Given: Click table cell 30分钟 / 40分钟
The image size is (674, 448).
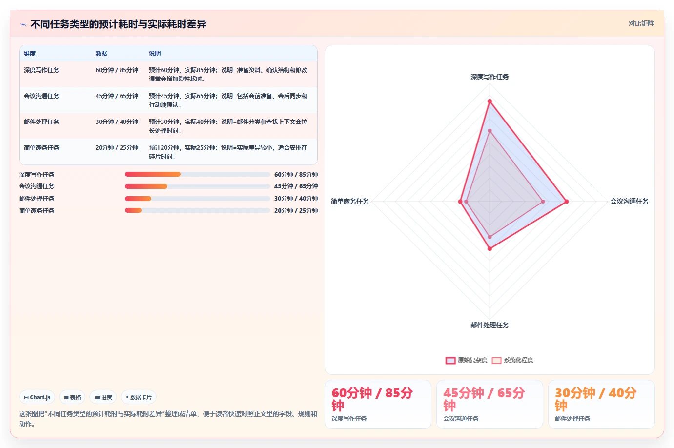Looking at the screenshot, I should pyautogui.click(x=117, y=122).
